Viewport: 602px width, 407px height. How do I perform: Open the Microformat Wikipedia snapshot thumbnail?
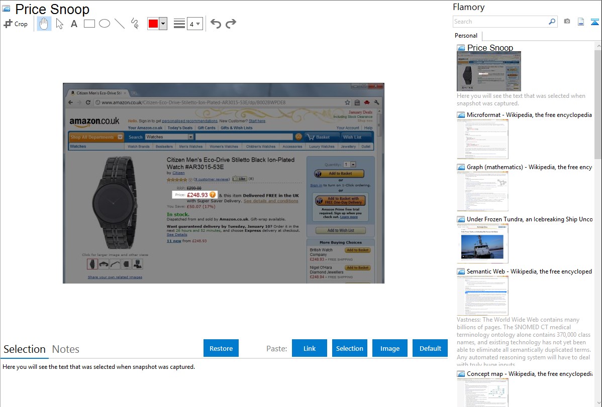point(482,139)
